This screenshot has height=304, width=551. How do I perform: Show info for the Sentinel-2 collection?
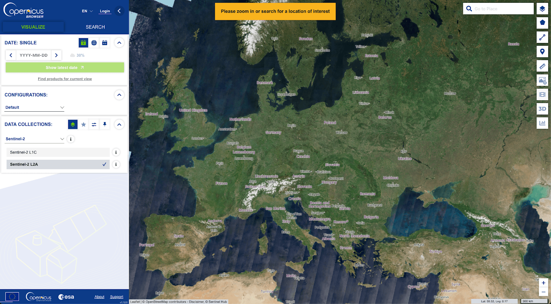(71, 139)
